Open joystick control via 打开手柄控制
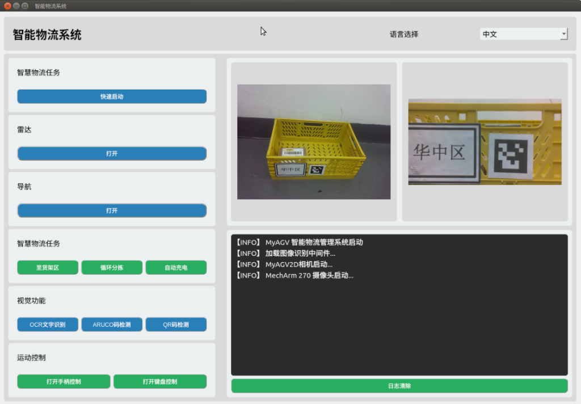581x404 pixels. 64,381
